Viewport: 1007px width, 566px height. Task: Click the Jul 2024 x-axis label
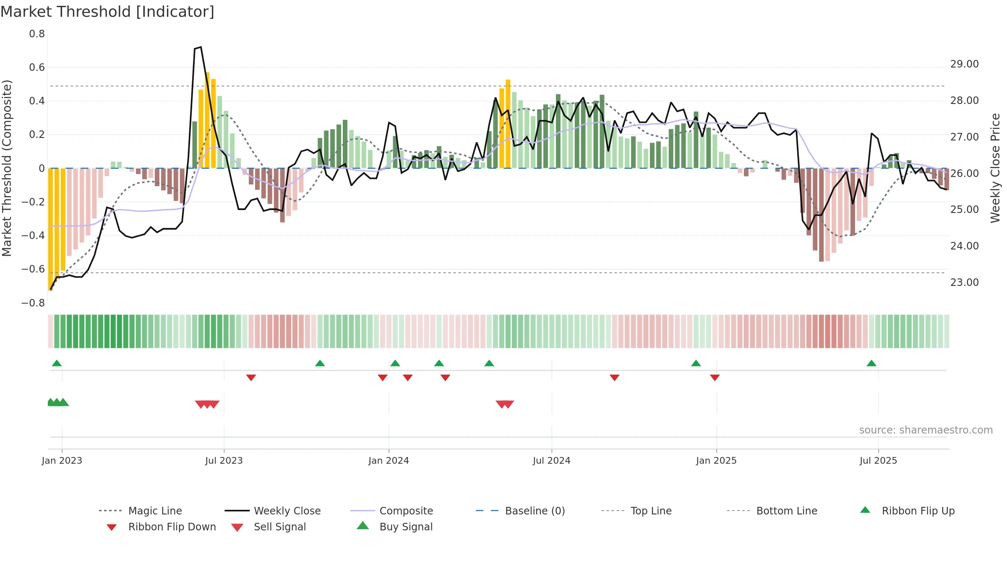[552, 461]
